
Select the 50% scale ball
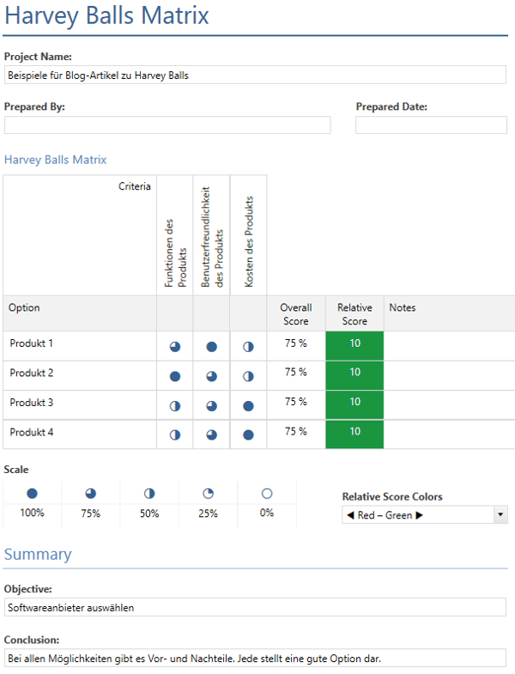point(149,494)
